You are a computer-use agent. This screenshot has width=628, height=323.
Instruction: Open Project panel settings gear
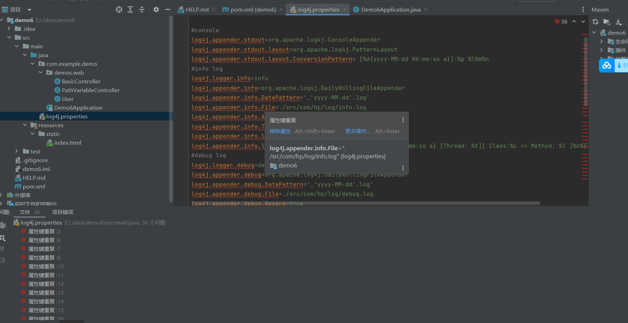click(156, 10)
